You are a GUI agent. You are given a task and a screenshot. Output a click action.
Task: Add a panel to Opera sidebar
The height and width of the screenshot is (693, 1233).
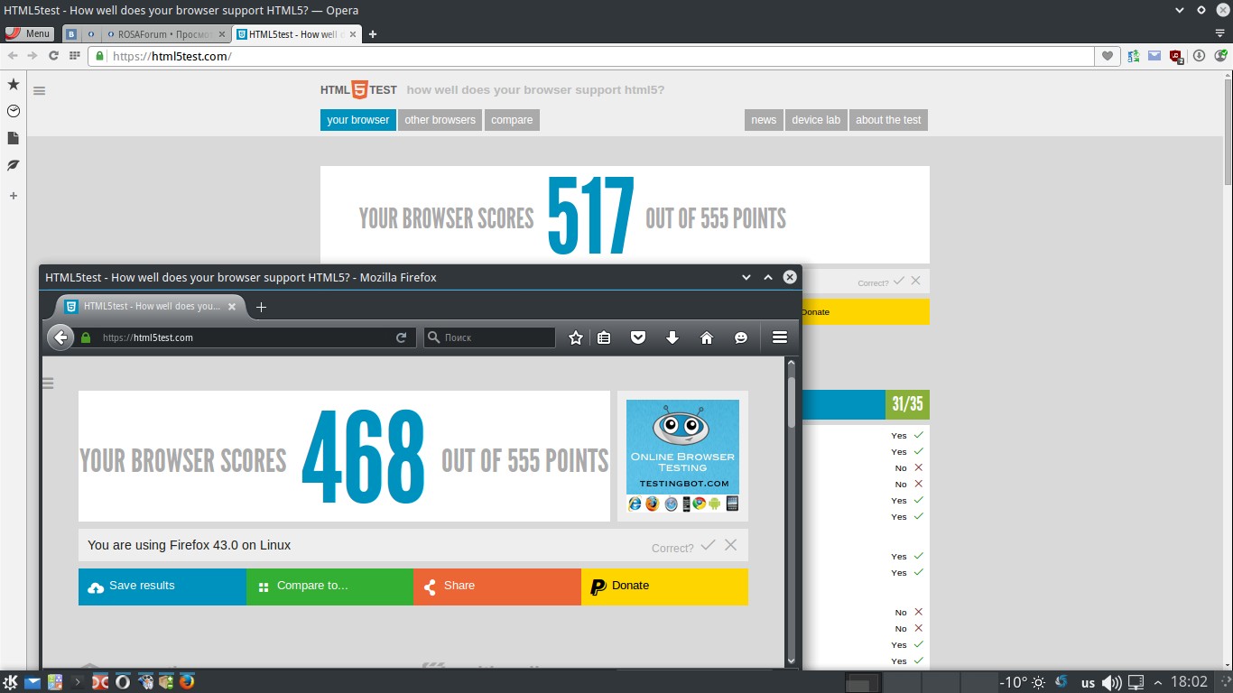[14, 195]
